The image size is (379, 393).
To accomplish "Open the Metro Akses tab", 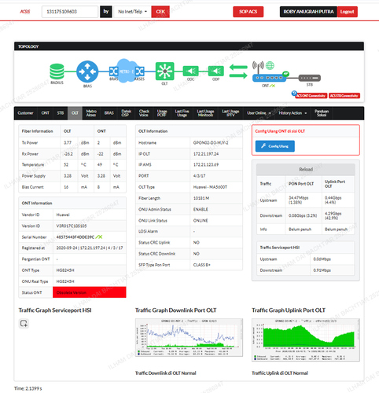I will pyautogui.click(x=91, y=113).
